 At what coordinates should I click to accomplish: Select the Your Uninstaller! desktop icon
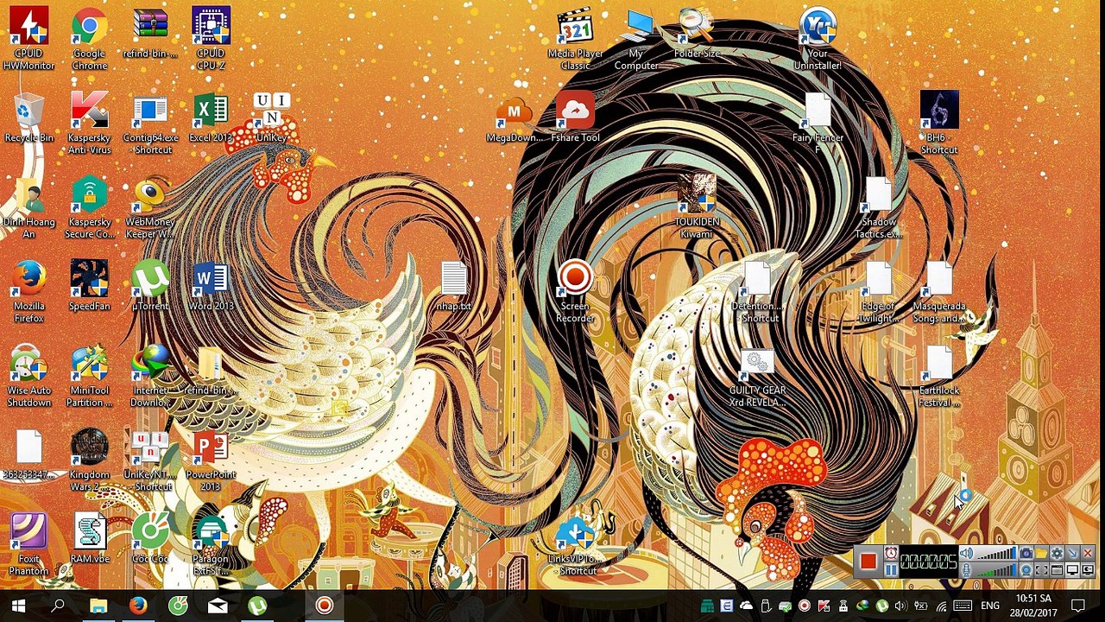pyautogui.click(x=818, y=39)
